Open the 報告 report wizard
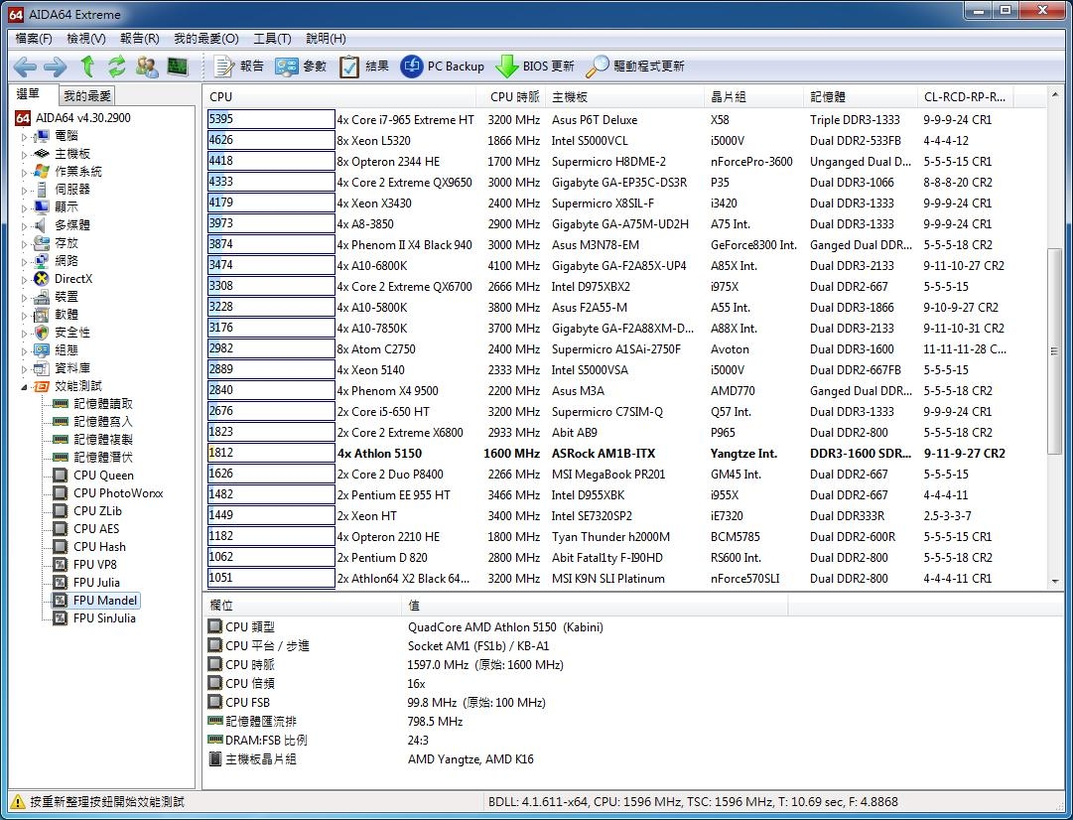The width and height of the screenshot is (1073, 820). [x=239, y=67]
